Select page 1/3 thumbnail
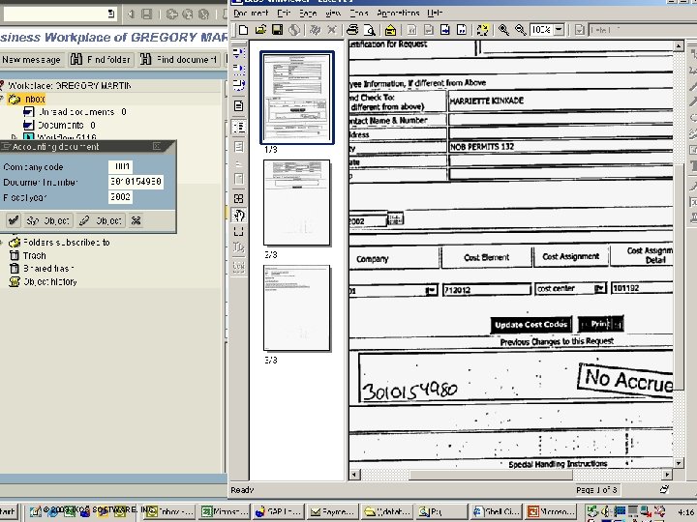Image resolution: width=697 pixels, height=522 pixels. coord(297,98)
